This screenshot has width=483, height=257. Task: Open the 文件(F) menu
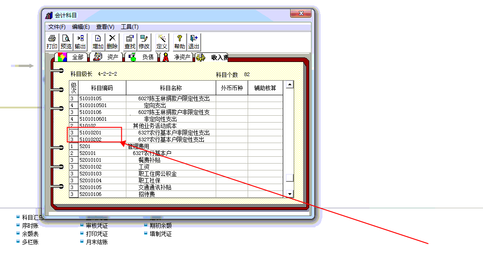[x=57, y=27]
